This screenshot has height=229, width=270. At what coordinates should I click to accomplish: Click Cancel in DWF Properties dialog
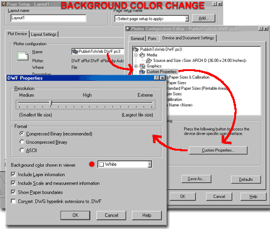(x=111, y=215)
